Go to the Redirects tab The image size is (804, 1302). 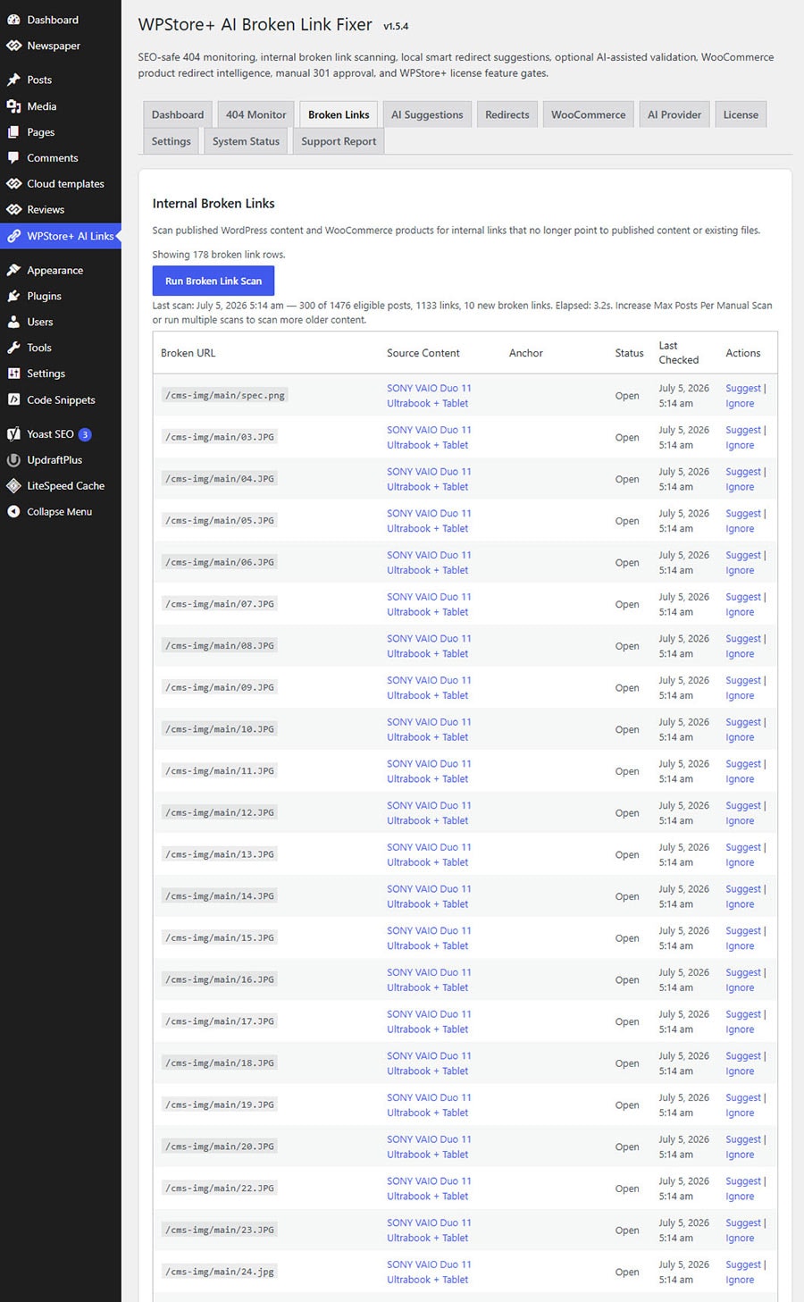tap(507, 114)
